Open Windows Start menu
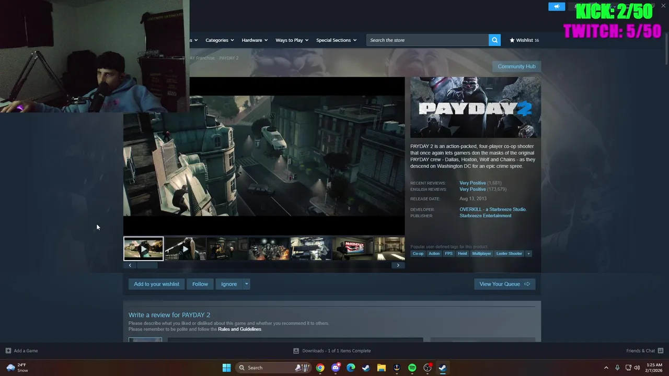This screenshot has height=376, width=669. (x=226, y=368)
